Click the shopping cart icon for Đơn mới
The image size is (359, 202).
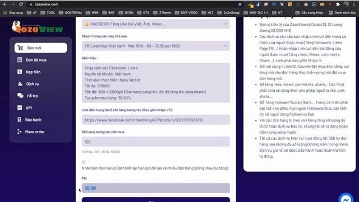(x=20, y=48)
